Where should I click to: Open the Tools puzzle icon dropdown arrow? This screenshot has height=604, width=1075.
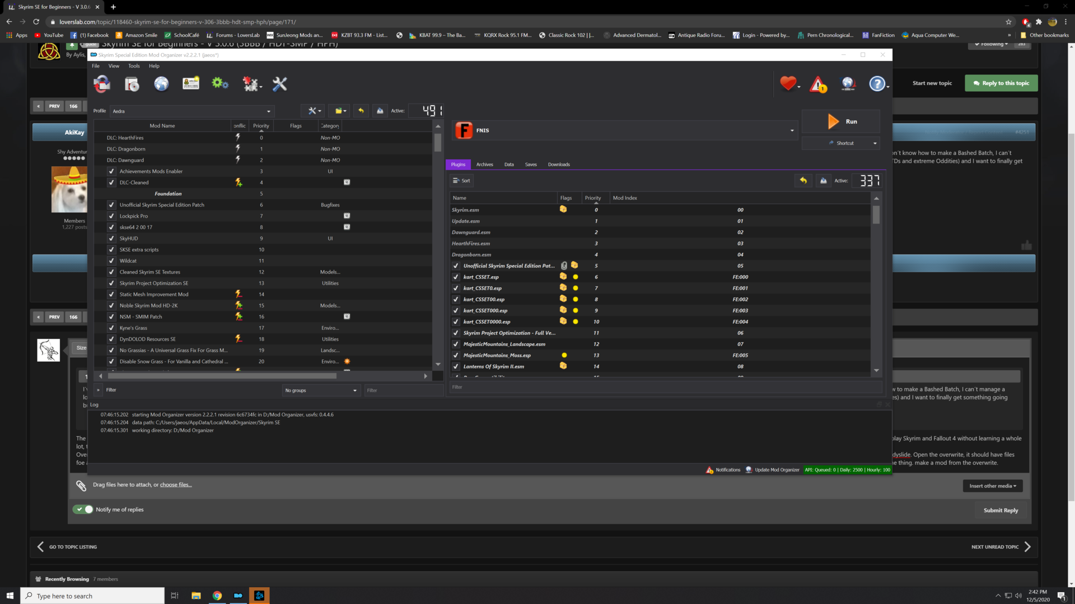tap(261, 87)
